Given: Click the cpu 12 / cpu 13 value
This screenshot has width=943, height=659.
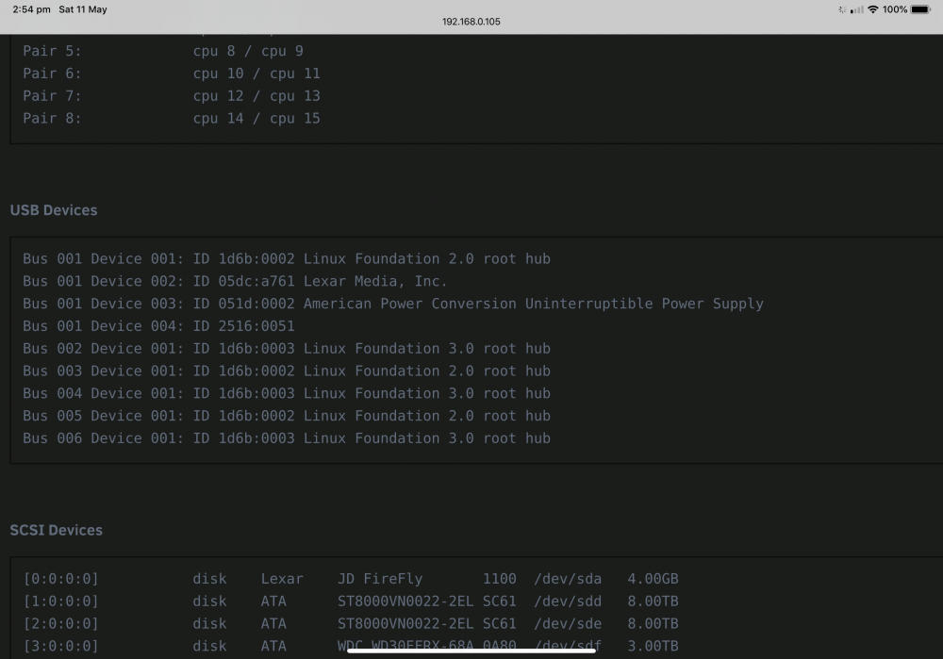Looking at the screenshot, I should [256, 95].
